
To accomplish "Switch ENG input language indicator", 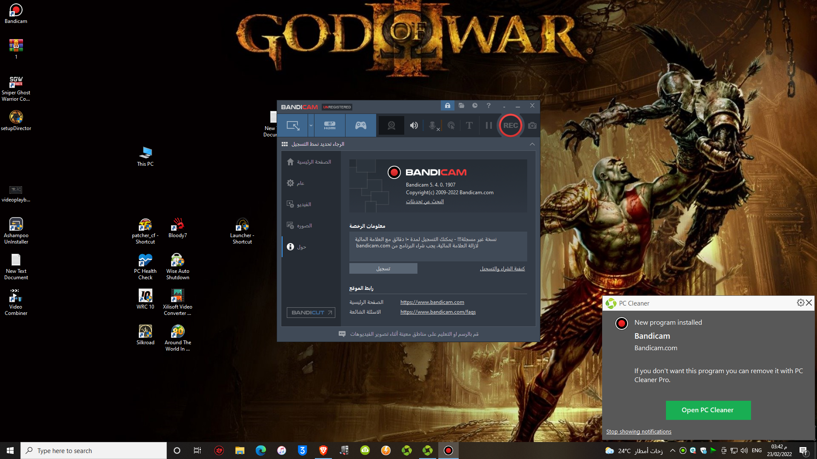I will pos(757,450).
